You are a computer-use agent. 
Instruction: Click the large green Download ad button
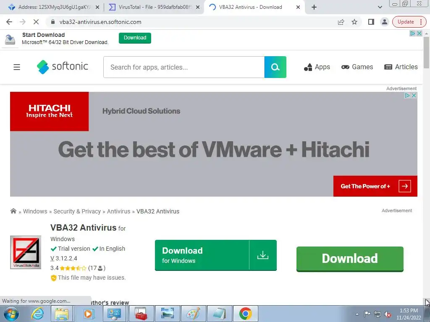coord(350,259)
